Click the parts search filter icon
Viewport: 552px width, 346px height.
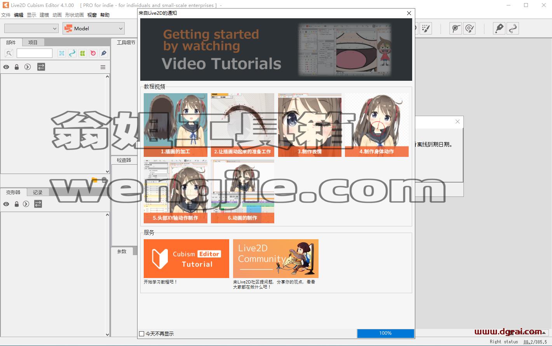(9, 53)
